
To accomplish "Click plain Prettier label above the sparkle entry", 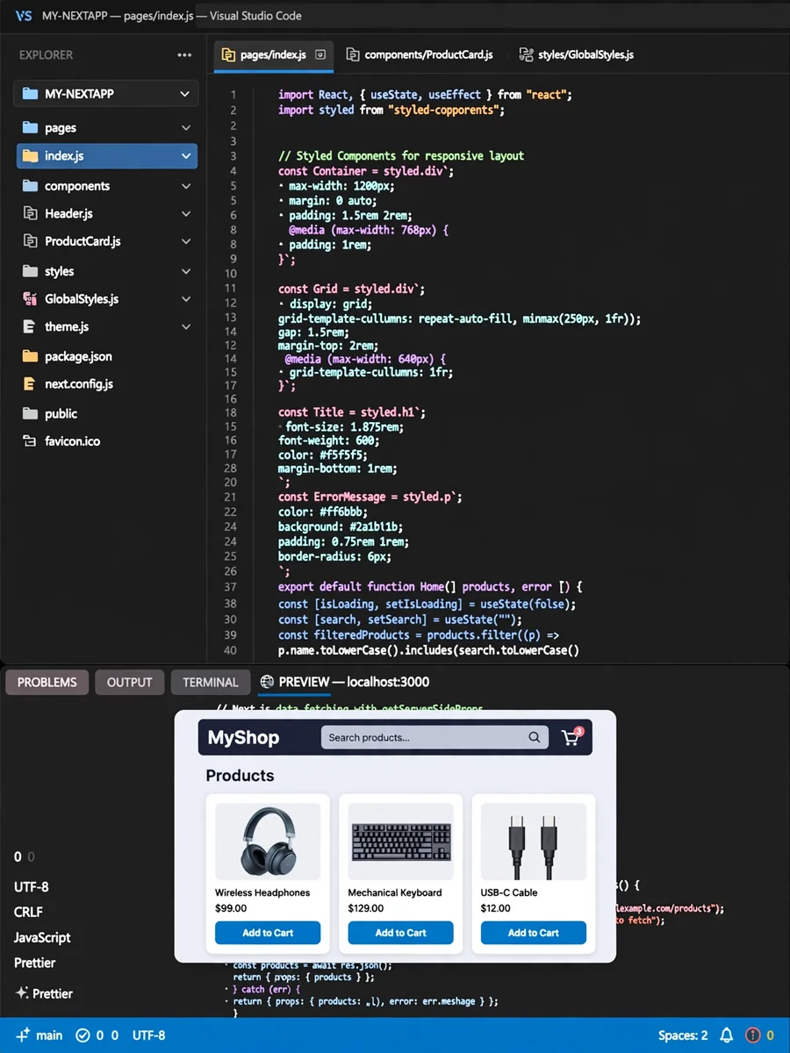I will tap(34, 963).
